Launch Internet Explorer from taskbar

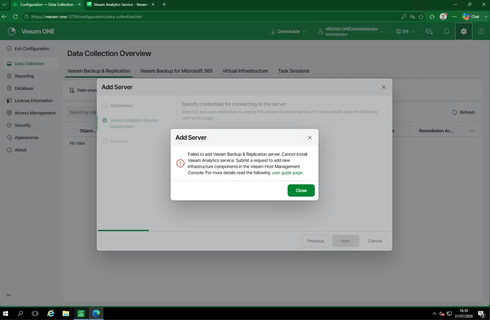pos(51,314)
